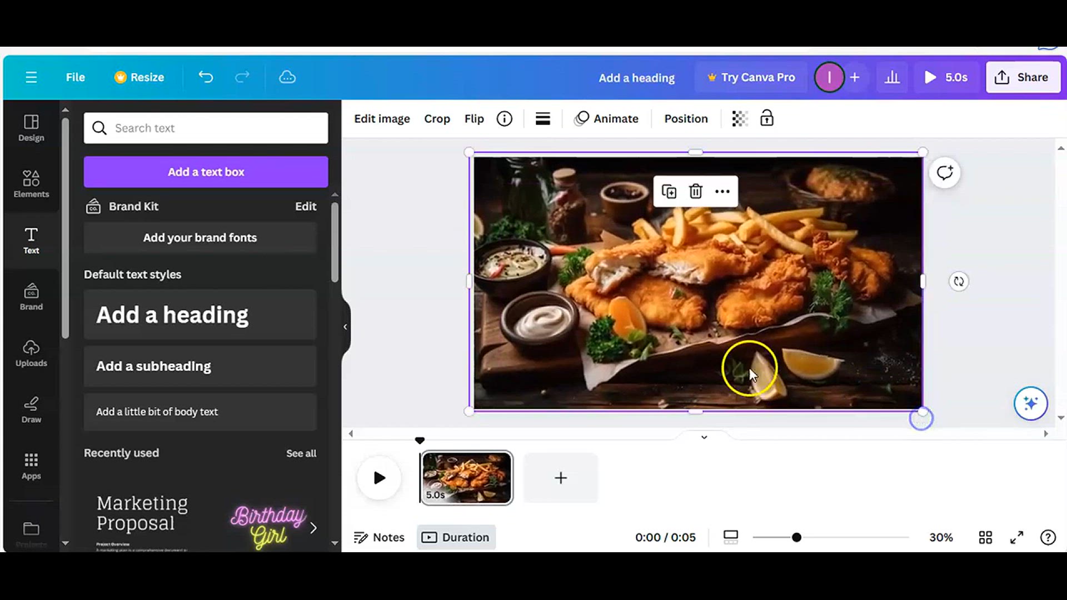
Task: Play the timeline with the play button
Action: coord(379,478)
